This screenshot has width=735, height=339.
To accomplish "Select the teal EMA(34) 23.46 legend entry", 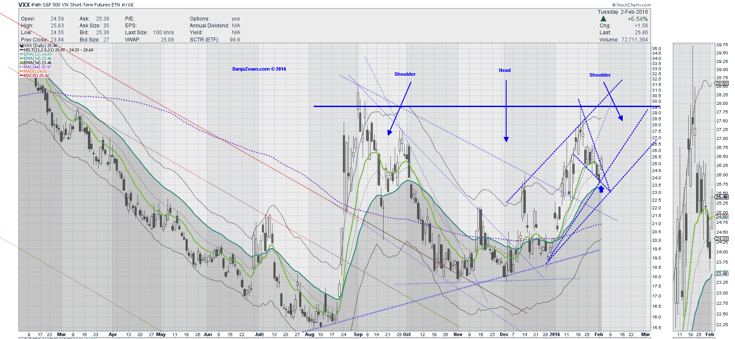I will click(36, 58).
